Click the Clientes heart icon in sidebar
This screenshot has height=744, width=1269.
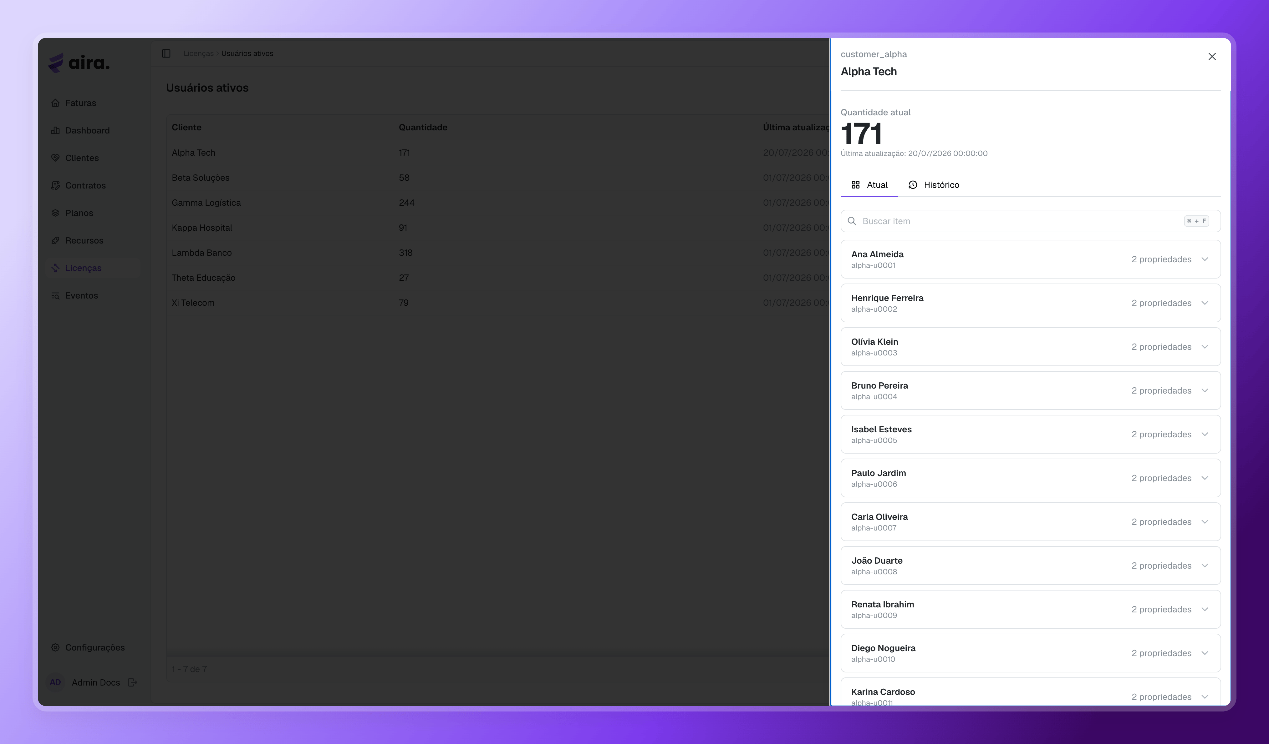pyautogui.click(x=55, y=158)
